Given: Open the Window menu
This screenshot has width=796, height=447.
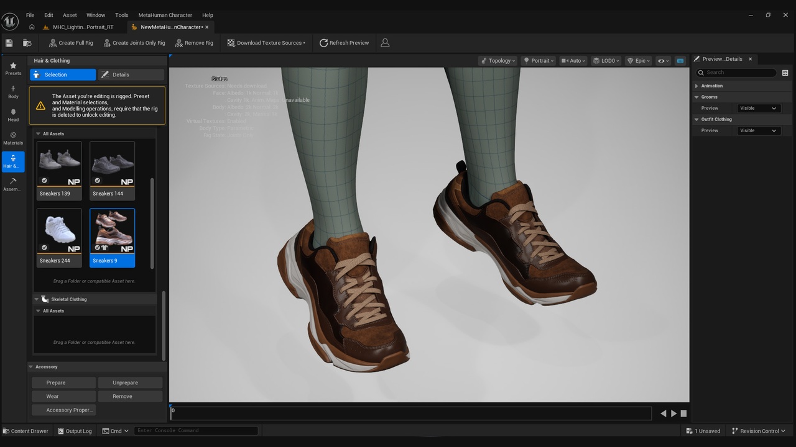Looking at the screenshot, I should tap(96, 15).
